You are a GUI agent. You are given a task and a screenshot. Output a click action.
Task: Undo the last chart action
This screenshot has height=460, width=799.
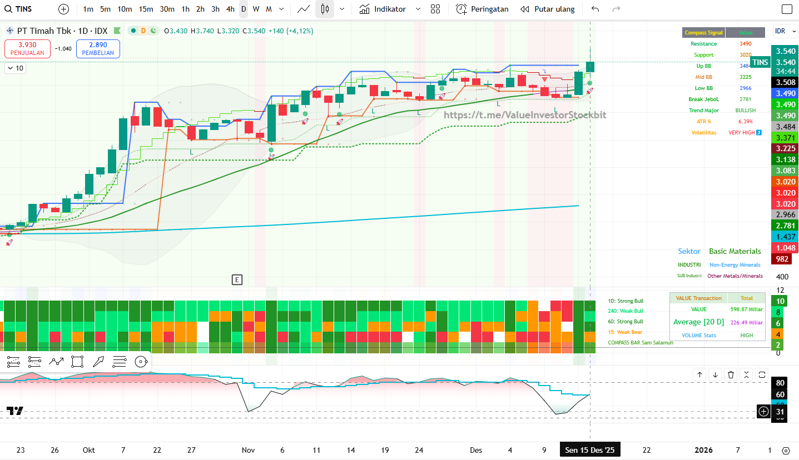click(595, 9)
